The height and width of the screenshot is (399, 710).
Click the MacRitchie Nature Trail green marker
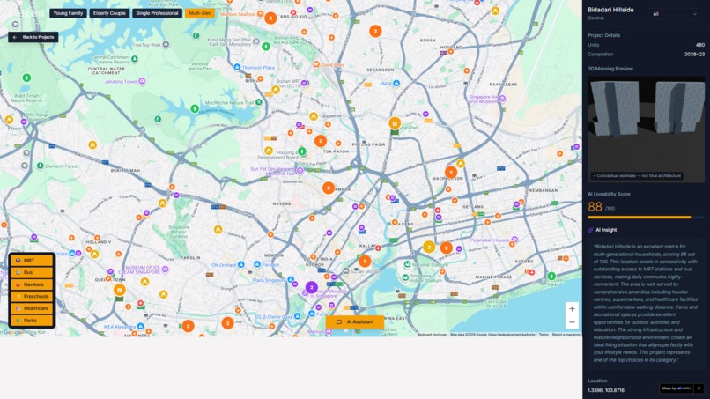(x=259, y=102)
